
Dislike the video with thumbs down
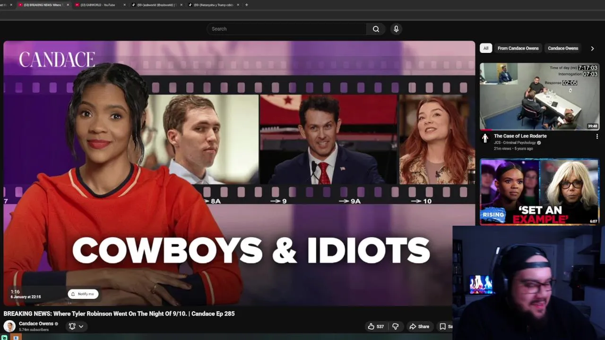pos(395,326)
